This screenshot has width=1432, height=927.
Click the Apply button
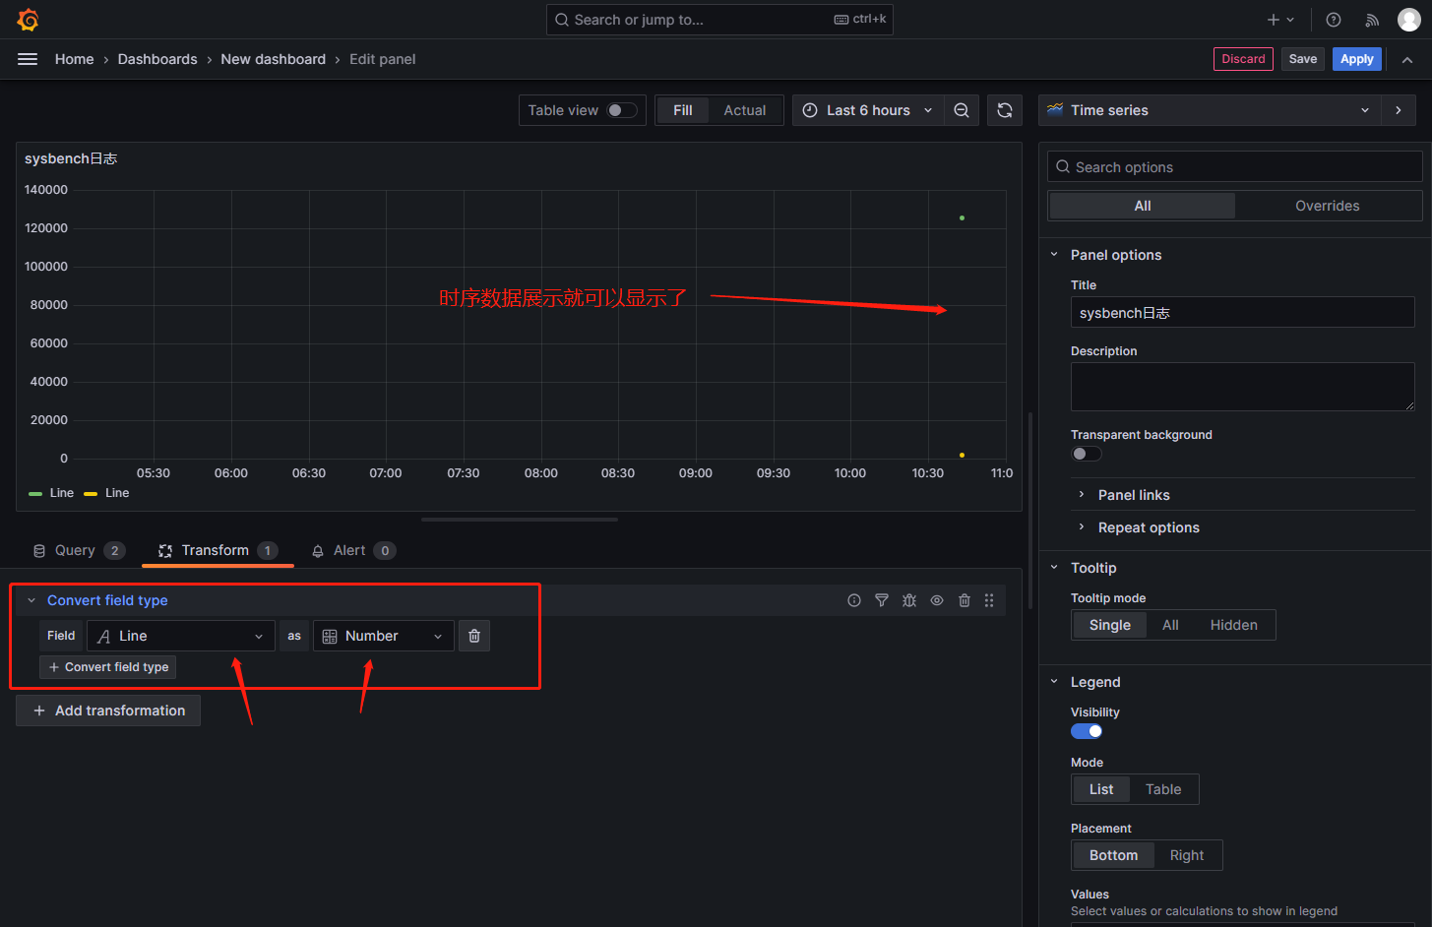click(x=1357, y=59)
